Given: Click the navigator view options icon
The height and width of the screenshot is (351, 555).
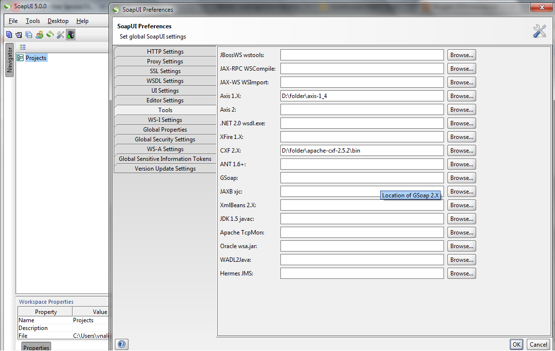Looking at the screenshot, I should [x=22, y=47].
